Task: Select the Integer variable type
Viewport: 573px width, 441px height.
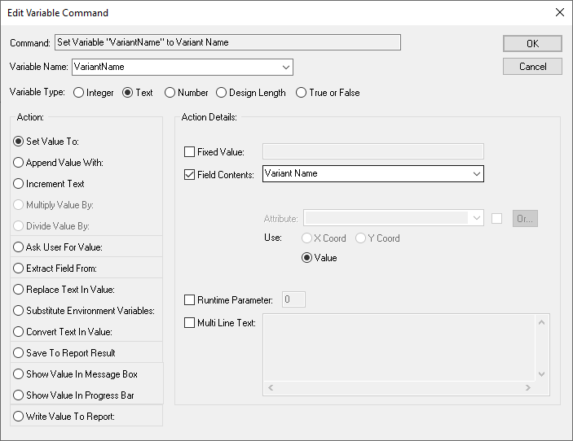Action: tap(79, 93)
